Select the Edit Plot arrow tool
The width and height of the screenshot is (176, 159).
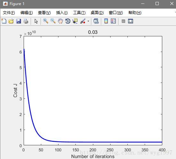[36, 21]
